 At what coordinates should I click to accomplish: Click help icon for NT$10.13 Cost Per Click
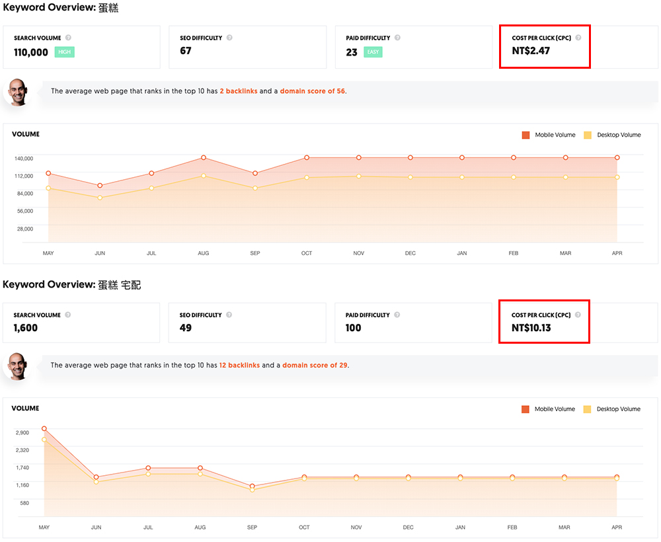point(578,315)
